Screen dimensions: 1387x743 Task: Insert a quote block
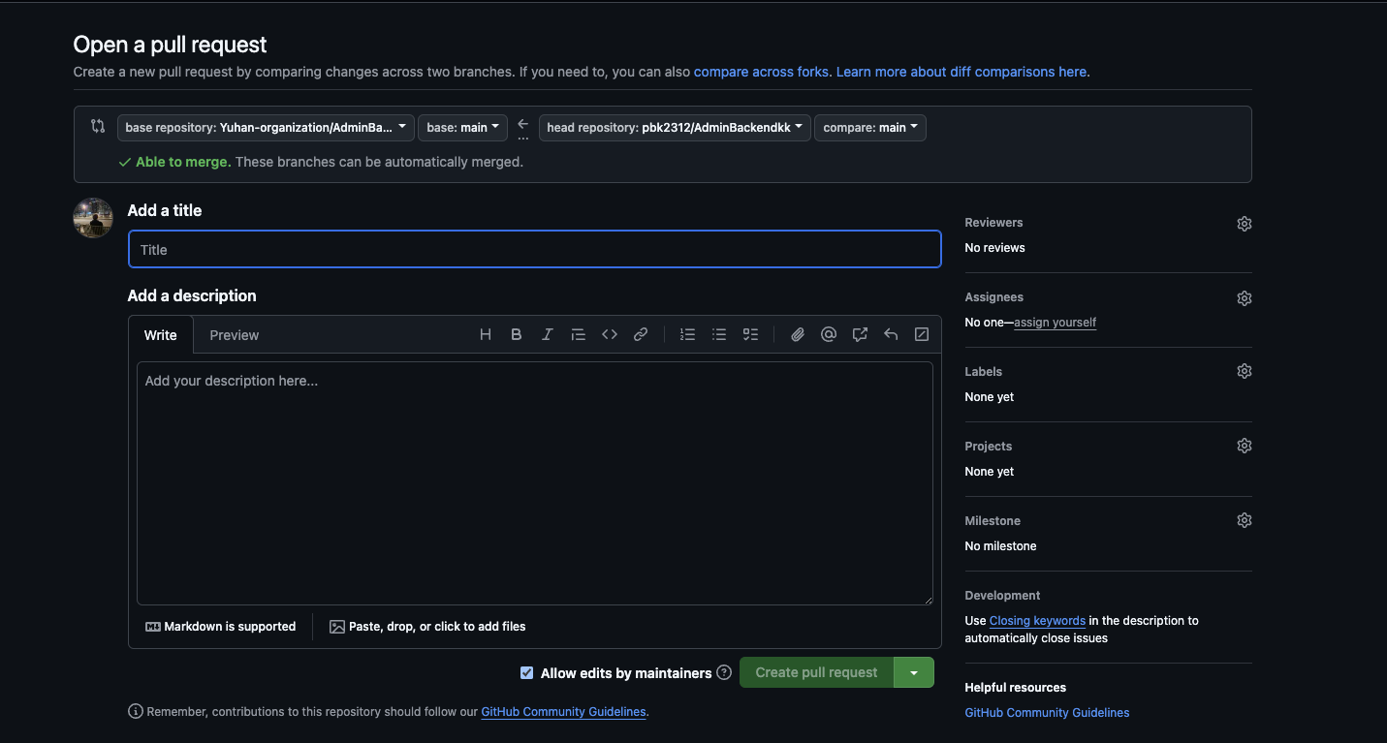tap(579, 334)
